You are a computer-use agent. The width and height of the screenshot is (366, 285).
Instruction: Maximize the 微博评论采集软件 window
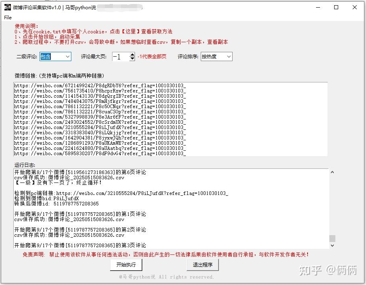point(336,7)
